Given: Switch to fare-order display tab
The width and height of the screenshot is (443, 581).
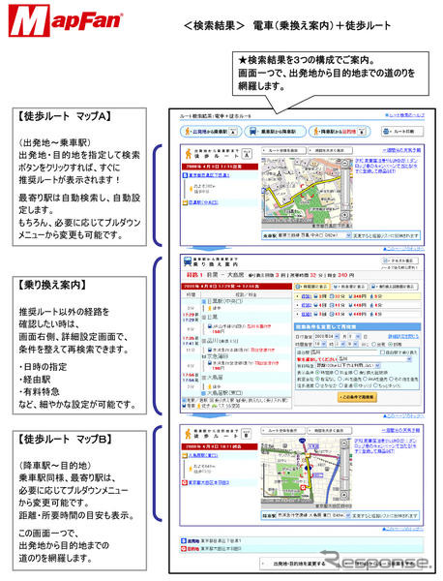Looking at the screenshot, I should tap(349, 287).
